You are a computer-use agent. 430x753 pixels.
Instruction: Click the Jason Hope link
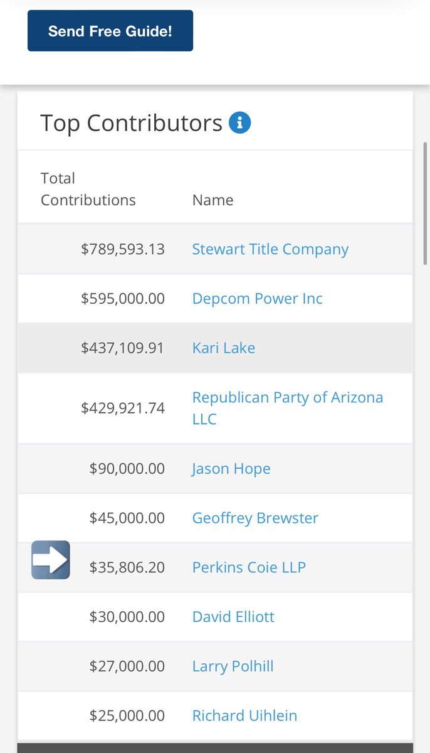pos(231,469)
